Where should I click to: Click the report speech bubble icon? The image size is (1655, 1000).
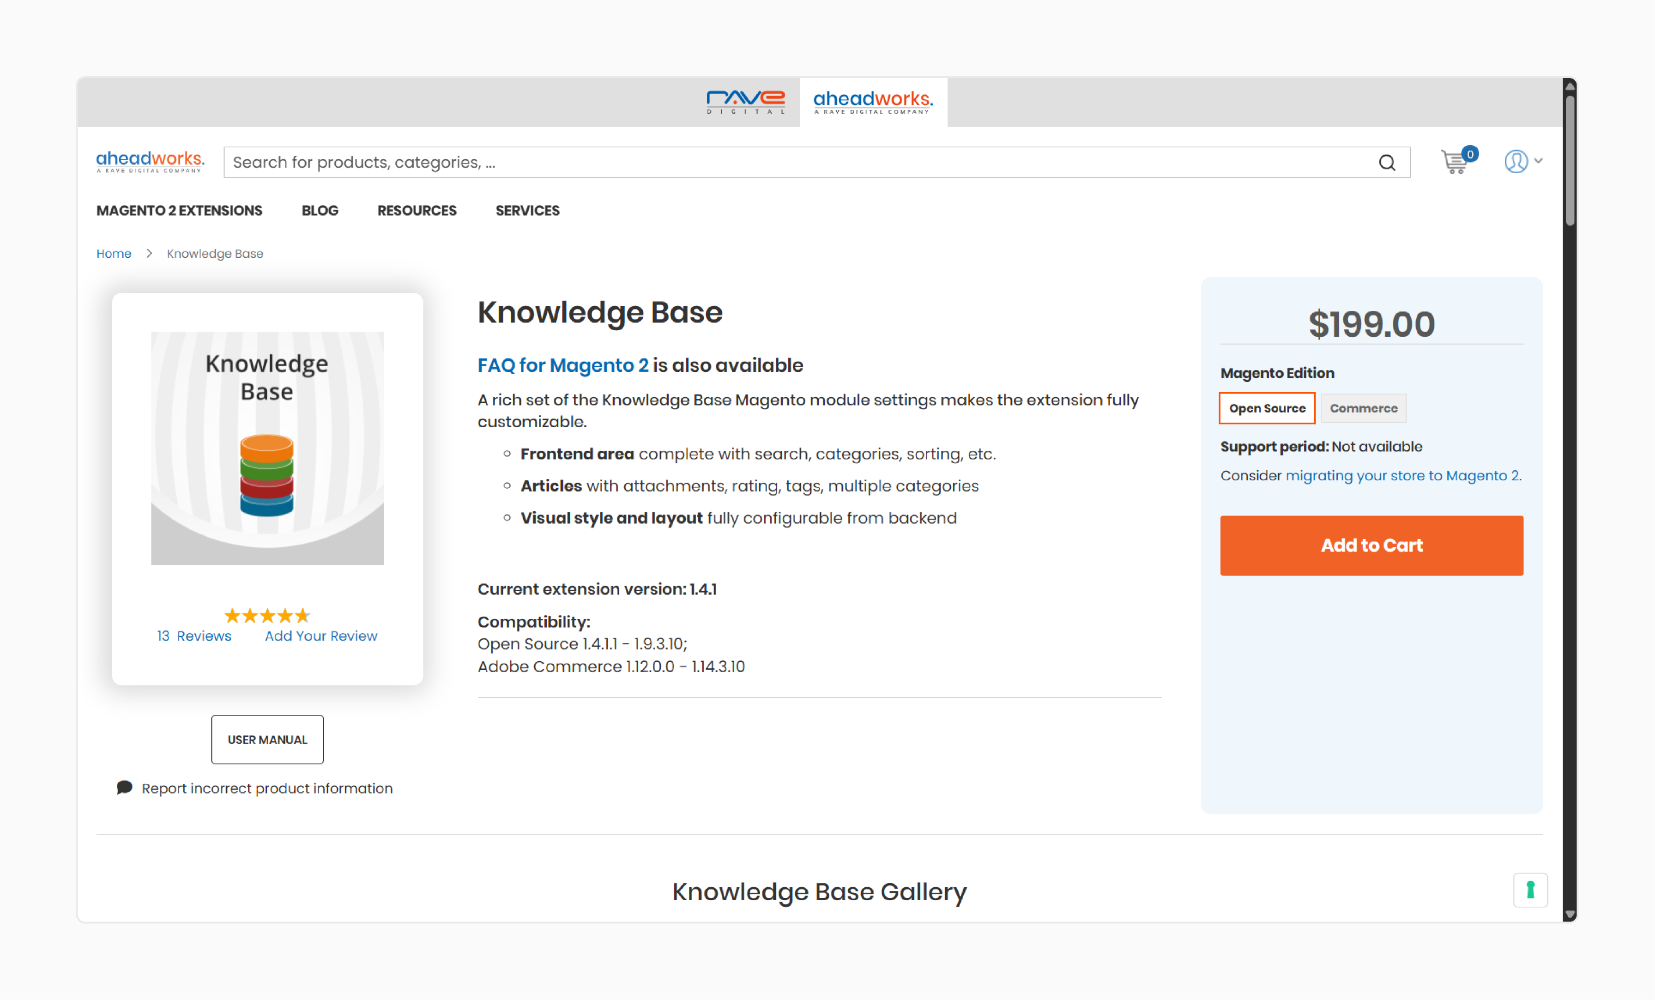tap(124, 788)
